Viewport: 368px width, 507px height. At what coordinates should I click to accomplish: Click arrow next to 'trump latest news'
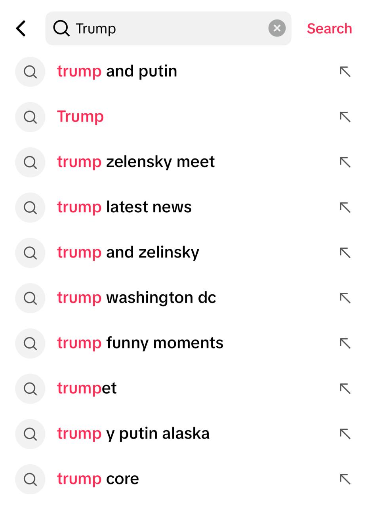[x=345, y=208]
